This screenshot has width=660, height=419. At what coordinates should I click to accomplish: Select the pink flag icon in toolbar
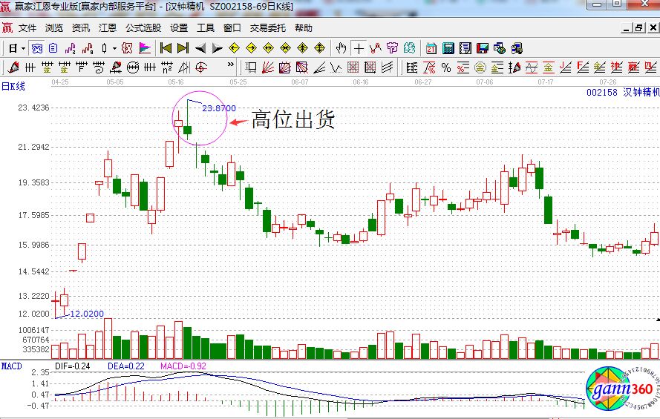pyautogui.click(x=145, y=48)
